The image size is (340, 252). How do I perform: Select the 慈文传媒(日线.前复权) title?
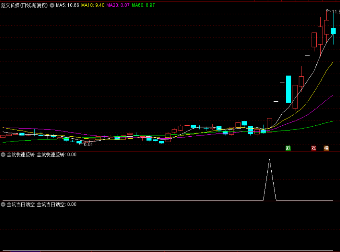(x=24, y=5)
